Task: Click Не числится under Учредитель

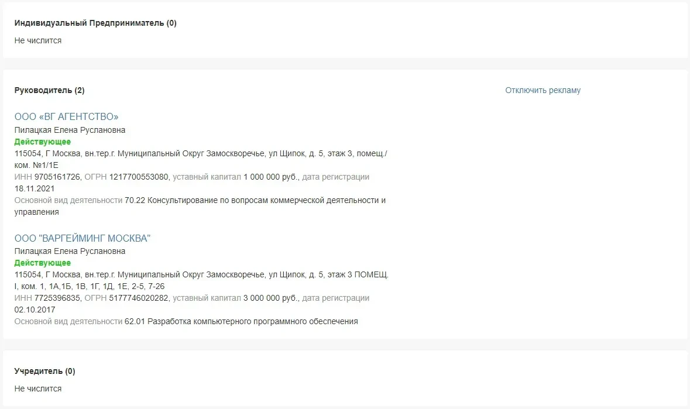Action: pyautogui.click(x=38, y=389)
